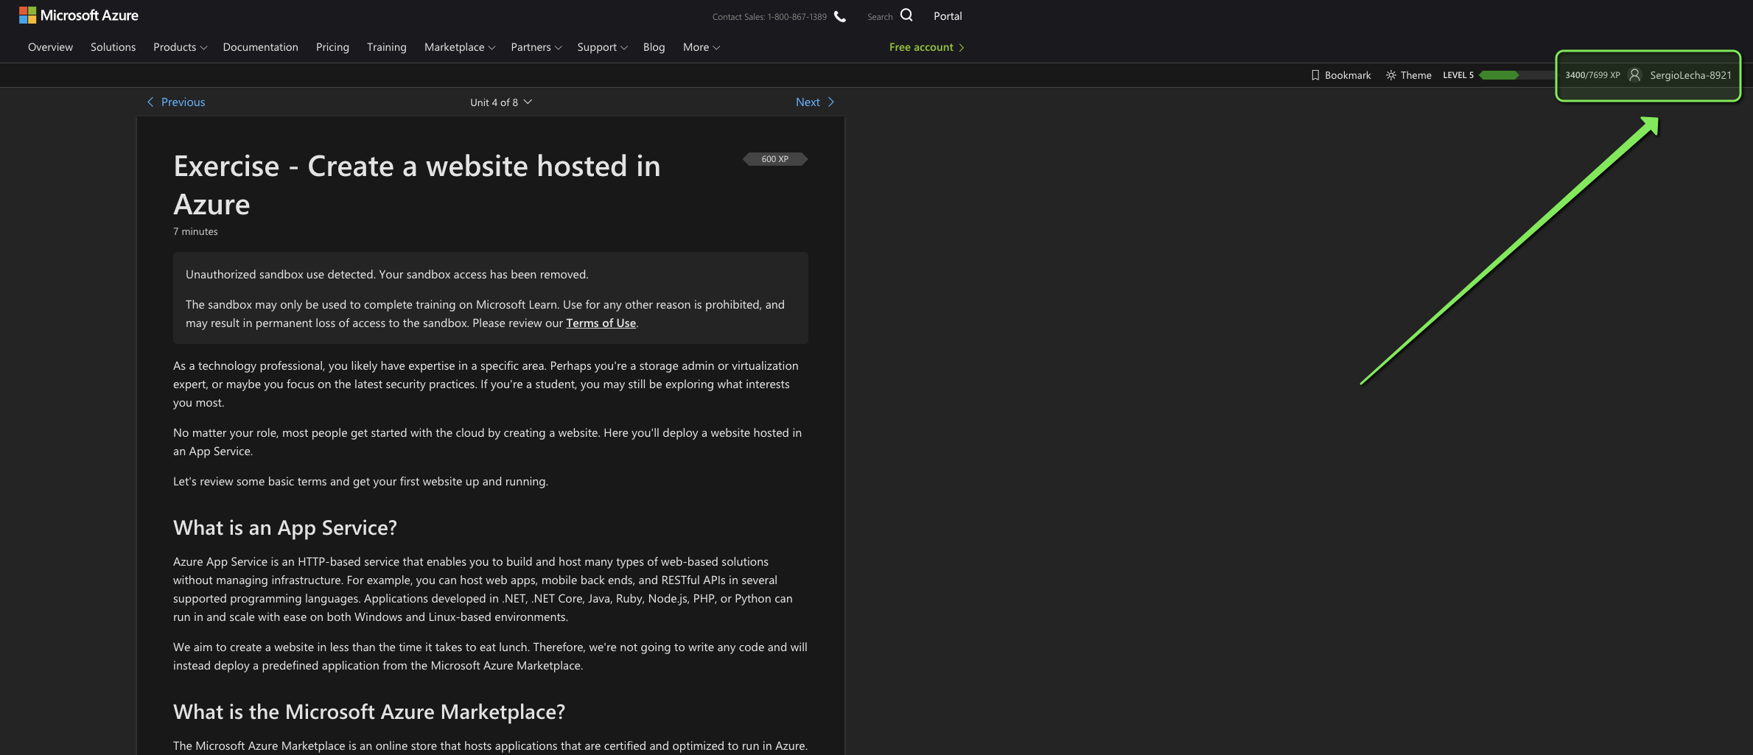The width and height of the screenshot is (1753, 755).
Task: Open the SergioLecha-8921 profile avatar icon
Action: 1634,74
